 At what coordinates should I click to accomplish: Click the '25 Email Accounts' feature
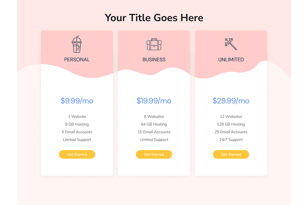tap(231, 132)
